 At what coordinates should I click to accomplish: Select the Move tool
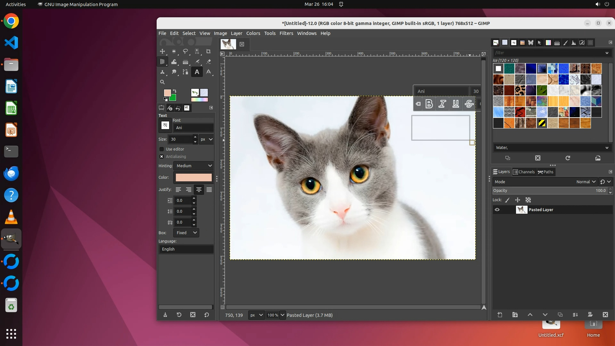pyautogui.click(x=162, y=51)
